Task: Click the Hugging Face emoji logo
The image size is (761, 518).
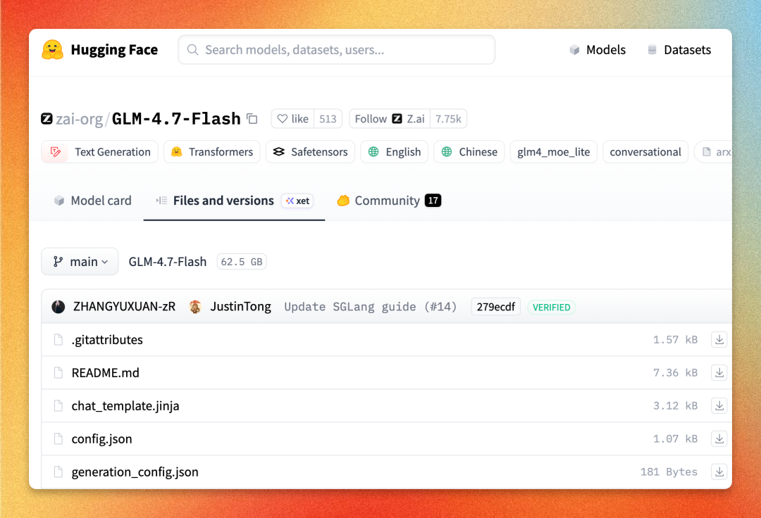Action: click(52, 50)
